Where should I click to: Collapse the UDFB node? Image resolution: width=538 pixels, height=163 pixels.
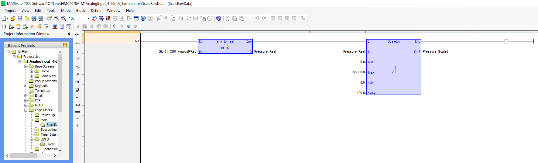[32, 139]
